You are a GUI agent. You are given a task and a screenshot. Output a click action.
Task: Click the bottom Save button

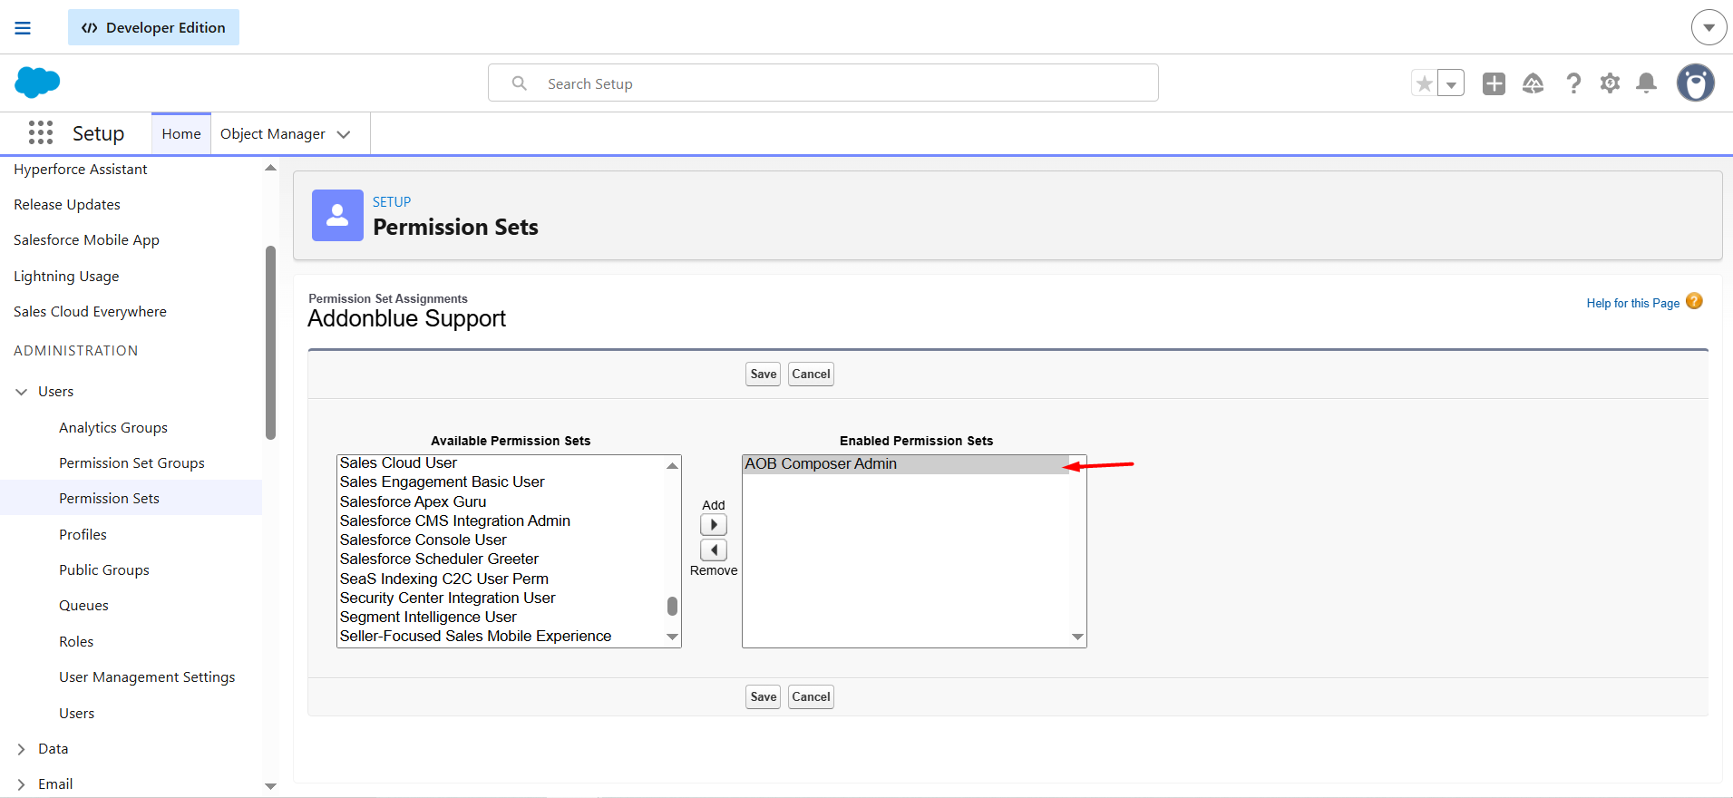click(x=764, y=696)
